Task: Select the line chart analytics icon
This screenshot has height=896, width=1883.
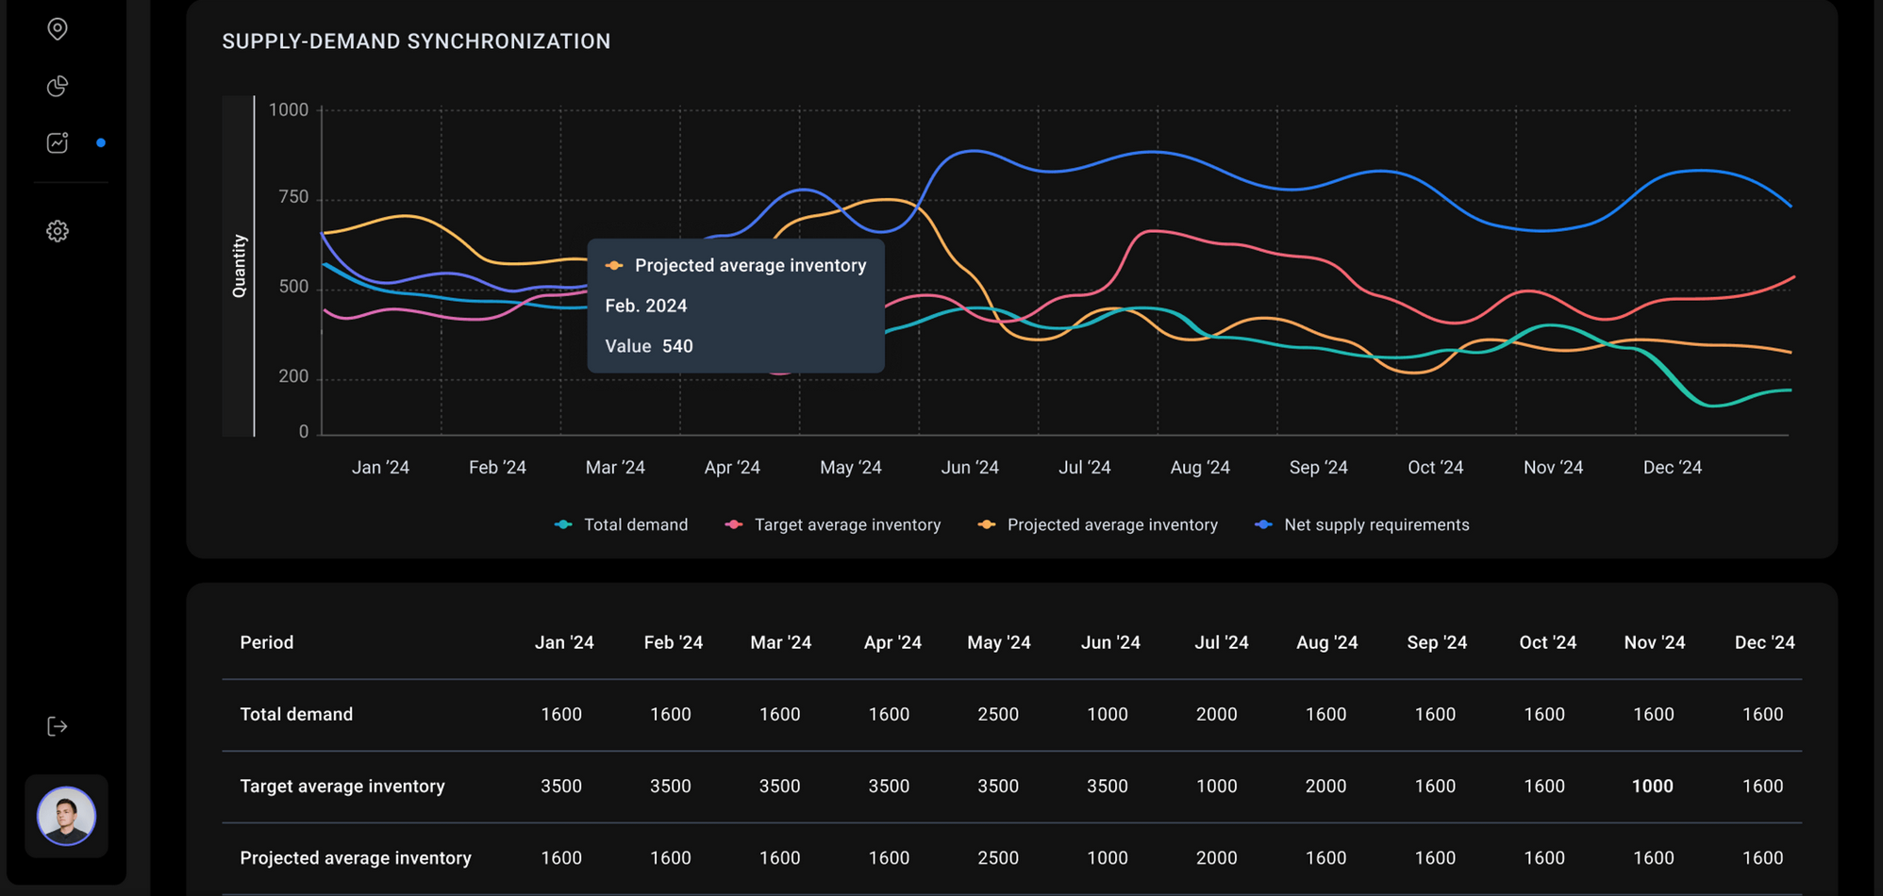Action: tap(58, 142)
